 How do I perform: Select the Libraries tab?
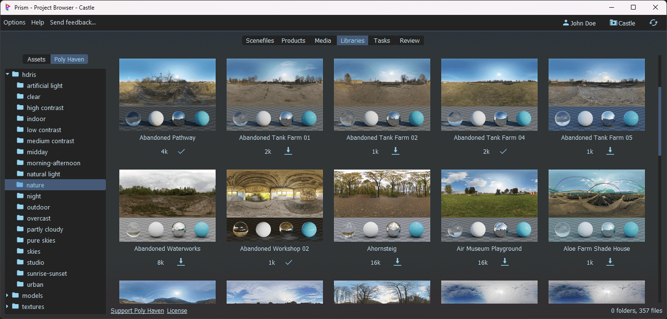[x=353, y=41]
